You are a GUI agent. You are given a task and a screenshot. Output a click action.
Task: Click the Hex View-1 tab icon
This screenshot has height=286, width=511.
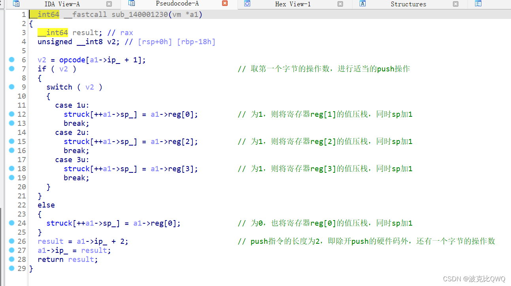(x=247, y=4)
